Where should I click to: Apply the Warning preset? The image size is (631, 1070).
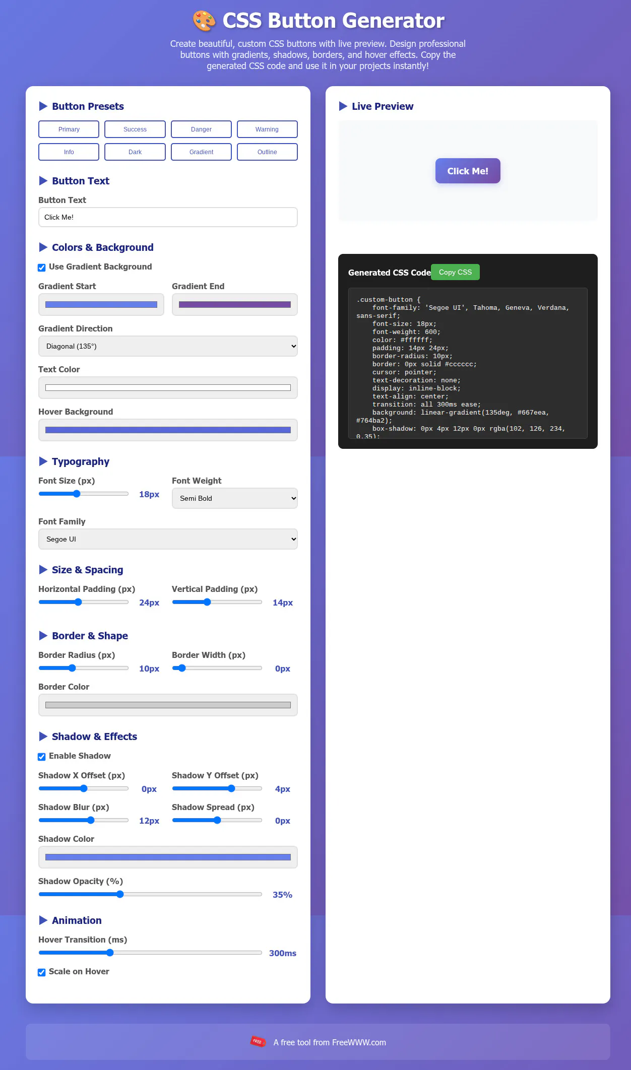pyautogui.click(x=267, y=129)
